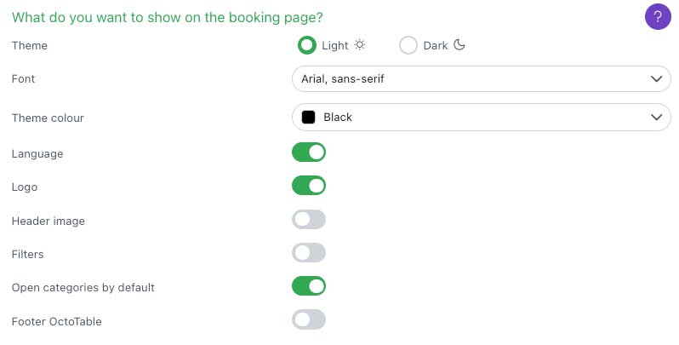Click the purple help question mark icon
The width and height of the screenshot is (679, 345).
(658, 16)
